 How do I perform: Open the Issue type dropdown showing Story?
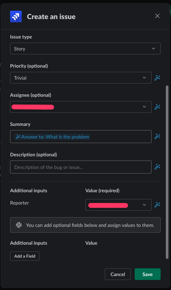pos(85,49)
